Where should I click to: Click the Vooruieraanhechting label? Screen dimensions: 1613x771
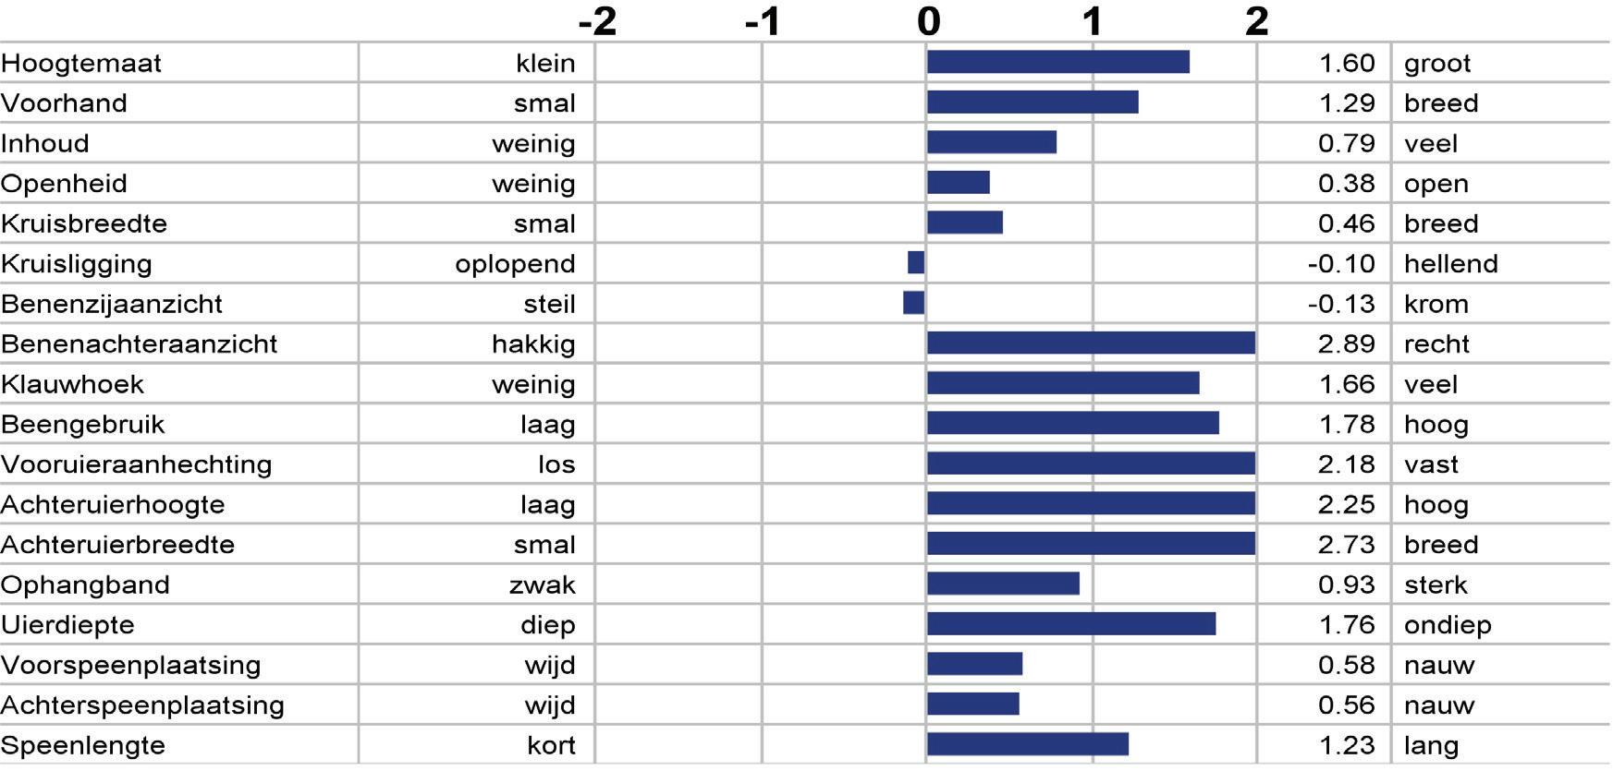136,464
